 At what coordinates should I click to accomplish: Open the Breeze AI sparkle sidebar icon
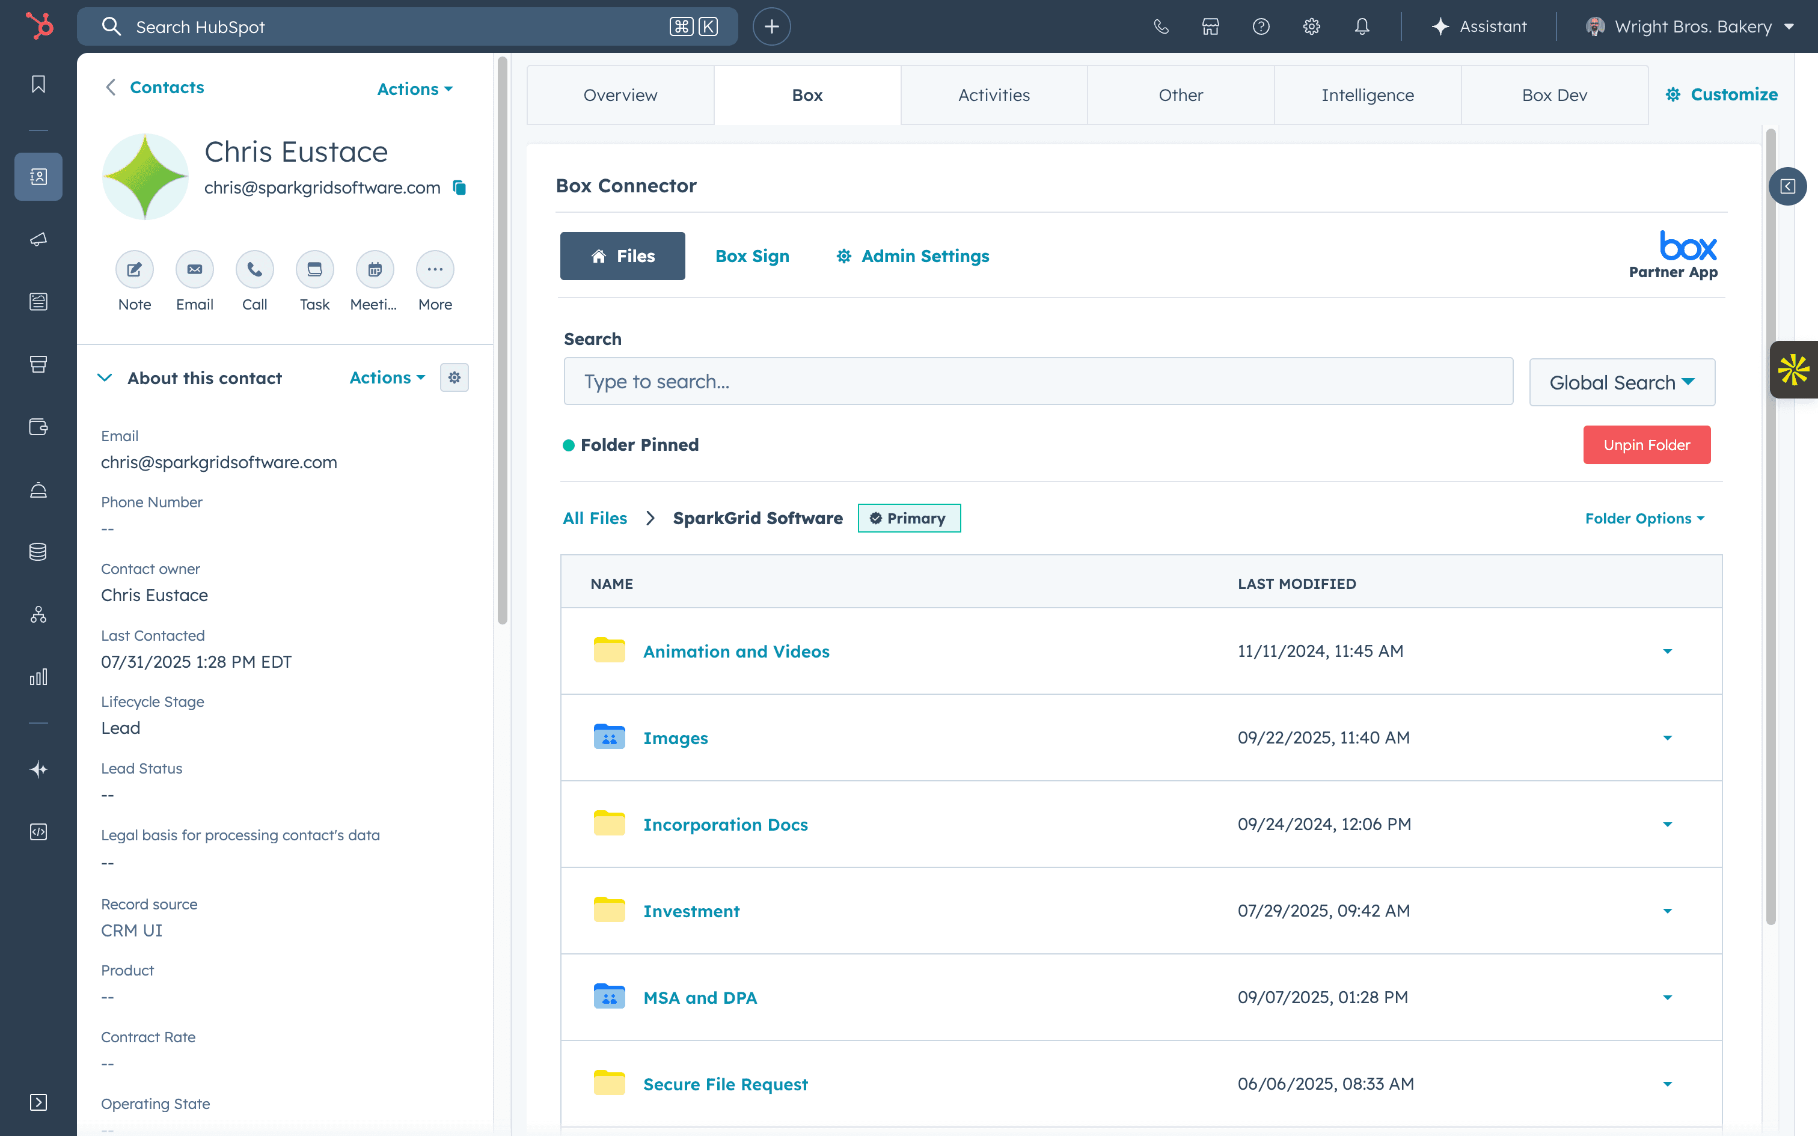coord(38,769)
